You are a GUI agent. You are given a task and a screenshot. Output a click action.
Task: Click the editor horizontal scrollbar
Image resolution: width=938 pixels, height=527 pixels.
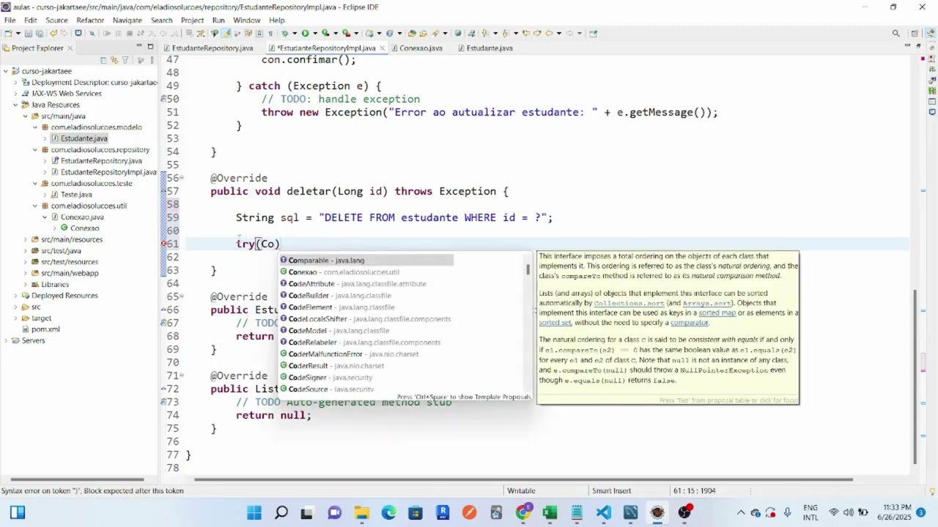[x=523, y=480]
